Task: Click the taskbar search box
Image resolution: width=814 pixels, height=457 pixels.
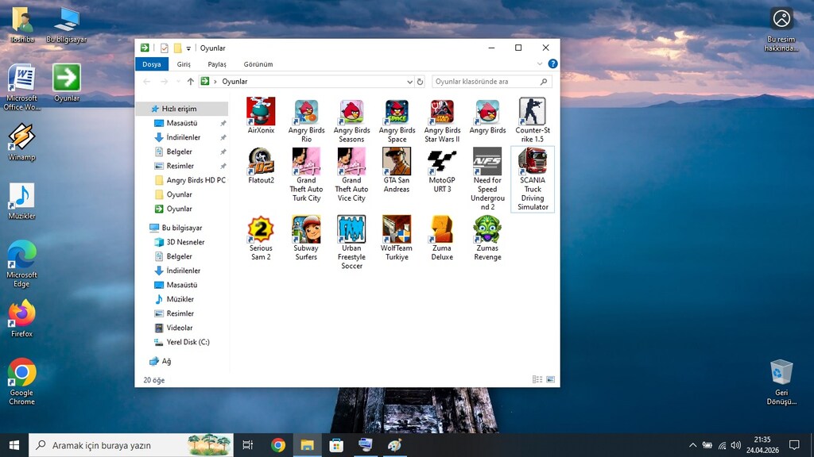Action: 131,445
